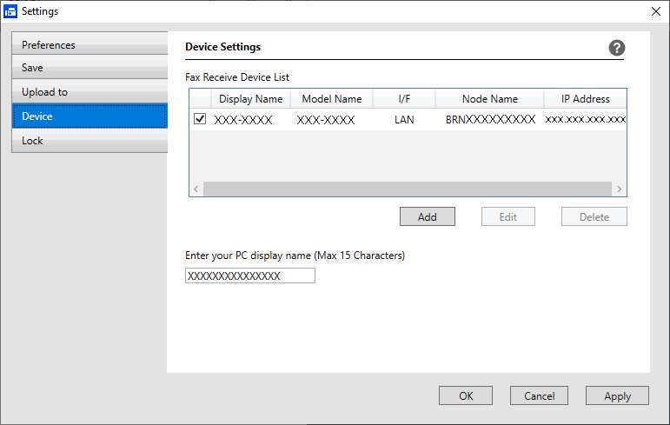Sort by Model Name column header
This screenshot has width=670, height=425.
click(x=331, y=99)
